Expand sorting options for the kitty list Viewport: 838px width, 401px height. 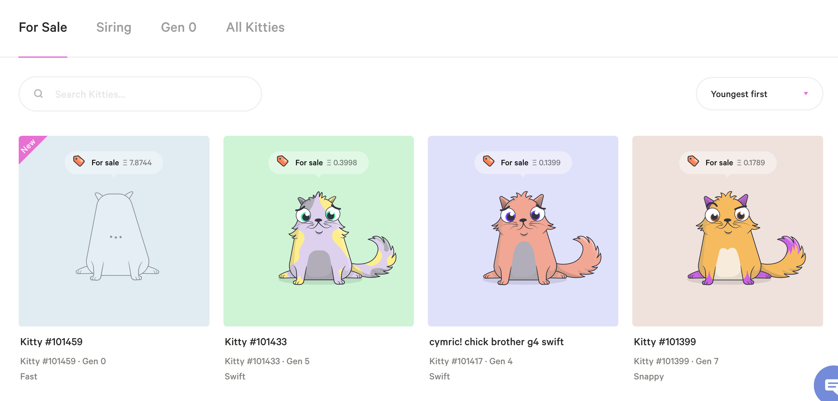tap(758, 94)
